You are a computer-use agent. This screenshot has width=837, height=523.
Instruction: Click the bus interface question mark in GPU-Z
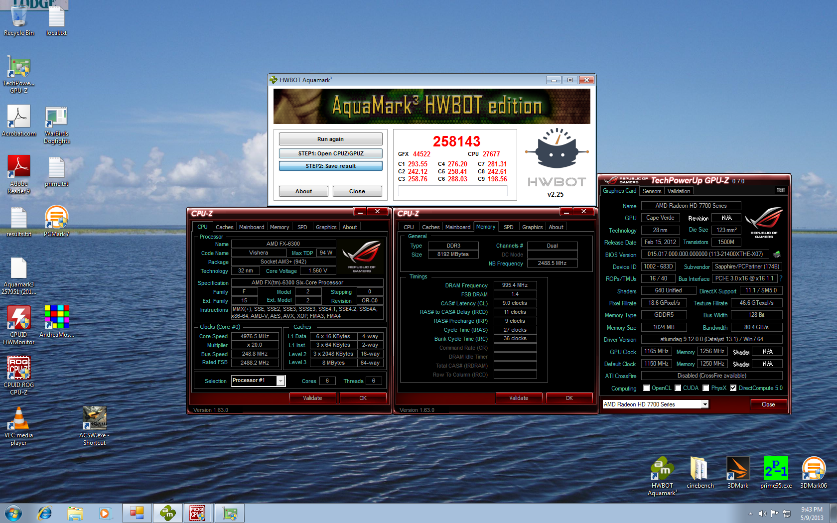tap(781, 278)
